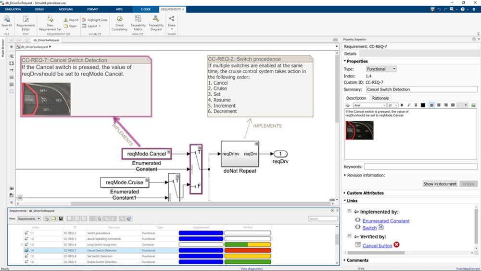This screenshot has width=481, height=271.
Task: Select the Rationale tab
Action: [x=380, y=98]
